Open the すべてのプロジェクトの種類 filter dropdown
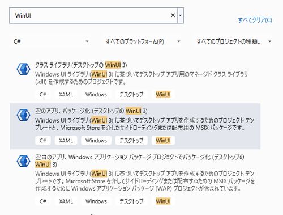 point(234,41)
